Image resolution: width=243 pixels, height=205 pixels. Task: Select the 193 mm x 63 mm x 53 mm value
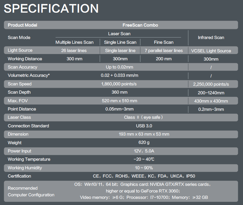[x=144, y=134]
